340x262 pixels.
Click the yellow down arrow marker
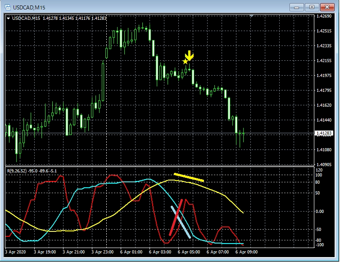coord(190,56)
